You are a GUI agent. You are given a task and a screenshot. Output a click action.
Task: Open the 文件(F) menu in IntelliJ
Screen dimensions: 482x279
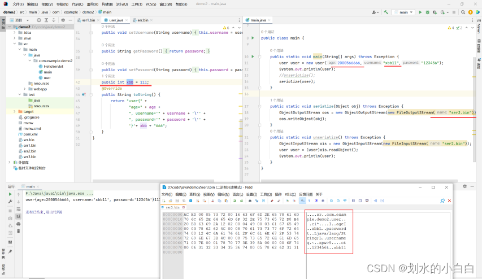(x=18, y=4)
